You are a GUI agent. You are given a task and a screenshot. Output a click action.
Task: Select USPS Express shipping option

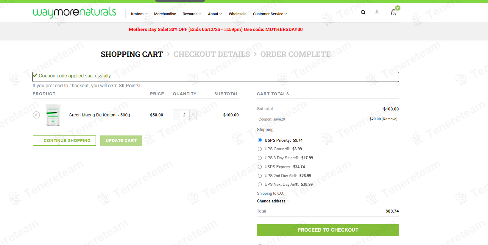click(260, 167)
